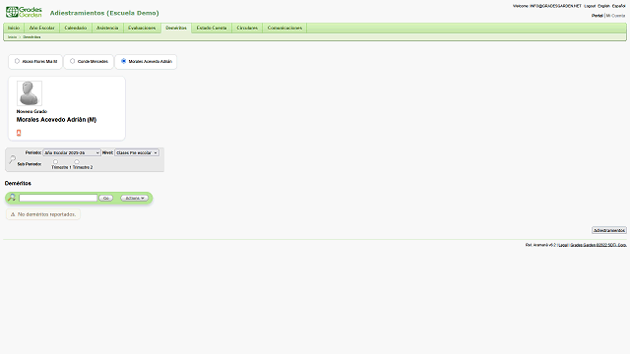Select student Morales Acevedo Adrián radio
Screen dimensions: 630x354
point(124,61)
